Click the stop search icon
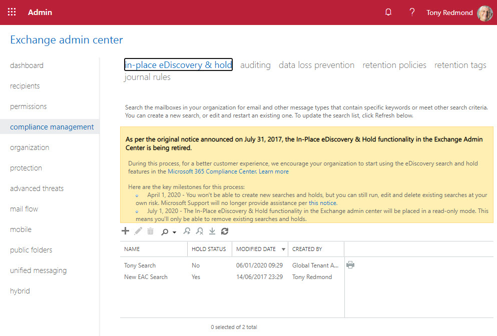Screen dimensions: 497x336 [199, 231]
